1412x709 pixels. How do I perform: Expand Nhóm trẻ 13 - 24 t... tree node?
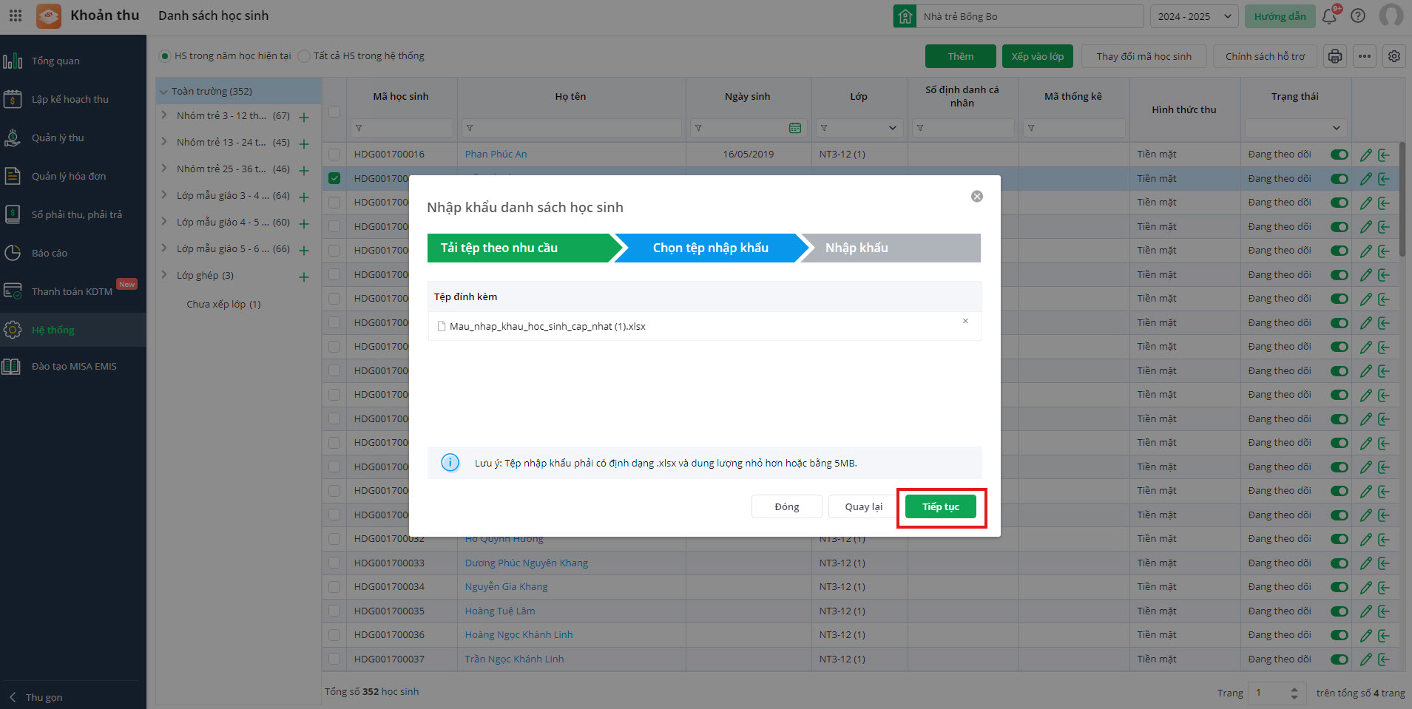click(164, 142)
